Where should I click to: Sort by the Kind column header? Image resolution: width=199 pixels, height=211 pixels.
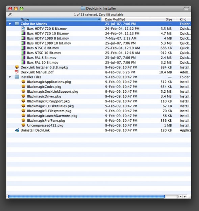[x=183, y=19]
